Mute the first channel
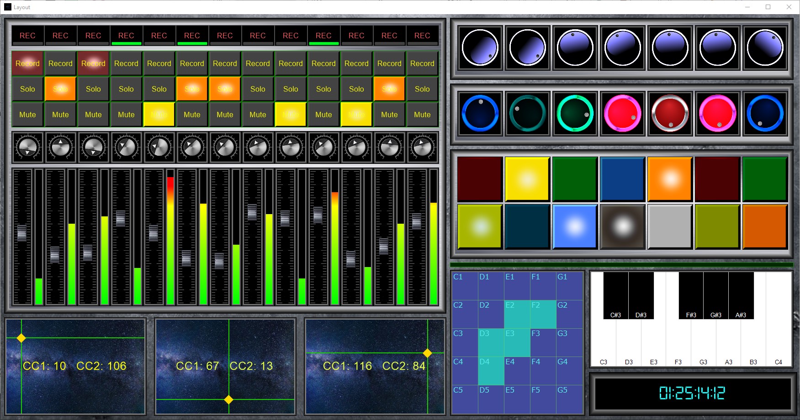The image size is (800, 420). pos(27,115)
